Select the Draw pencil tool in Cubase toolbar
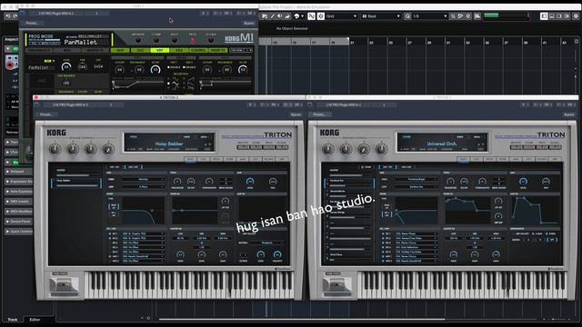 pos(272,16)
